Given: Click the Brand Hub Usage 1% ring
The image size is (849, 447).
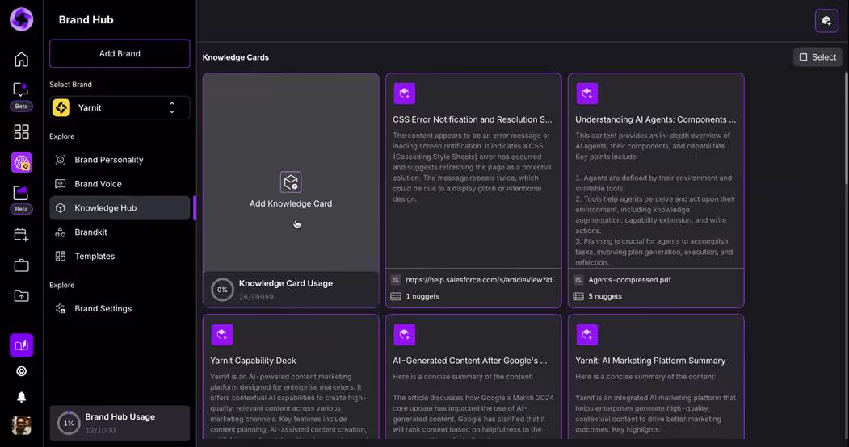Looking at the screenshot, I should (69, 424).
